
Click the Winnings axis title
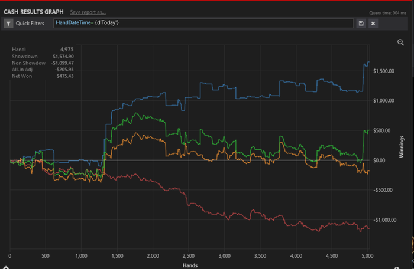[402, 147]
